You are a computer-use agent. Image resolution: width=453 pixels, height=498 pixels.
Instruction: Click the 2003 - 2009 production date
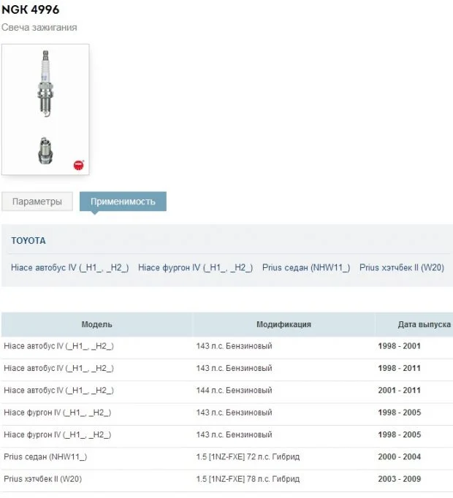[x=399, y=479]
